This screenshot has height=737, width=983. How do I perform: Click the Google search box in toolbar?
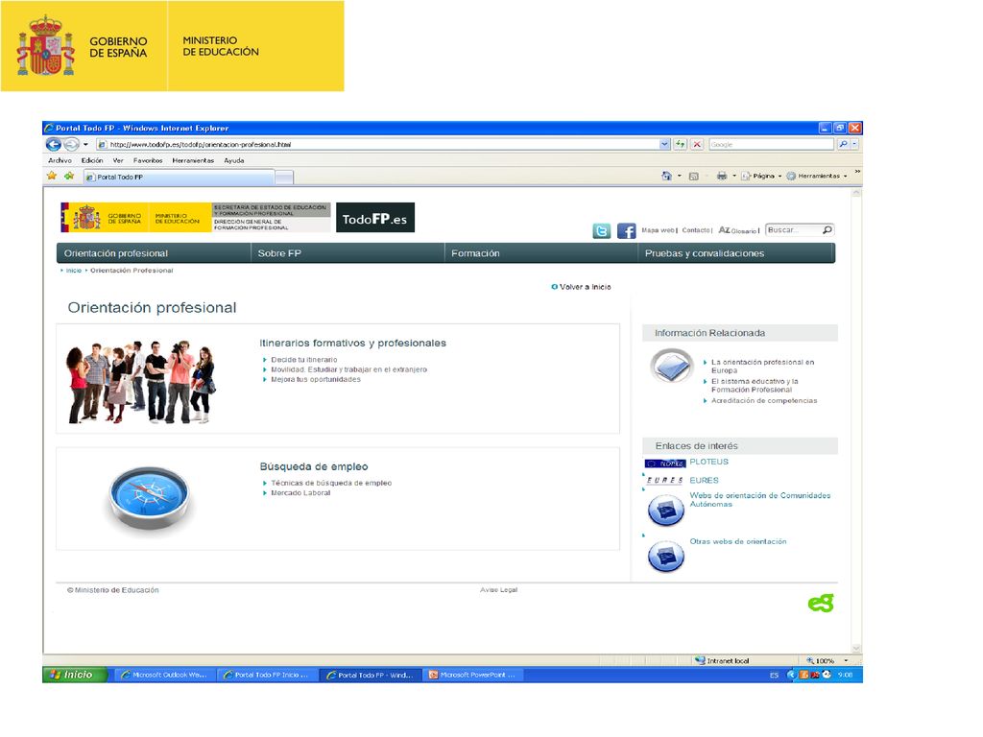[x=771, y=145]
